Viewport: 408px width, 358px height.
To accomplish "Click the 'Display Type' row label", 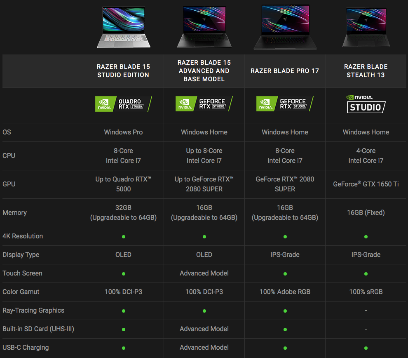I will 21,254.
